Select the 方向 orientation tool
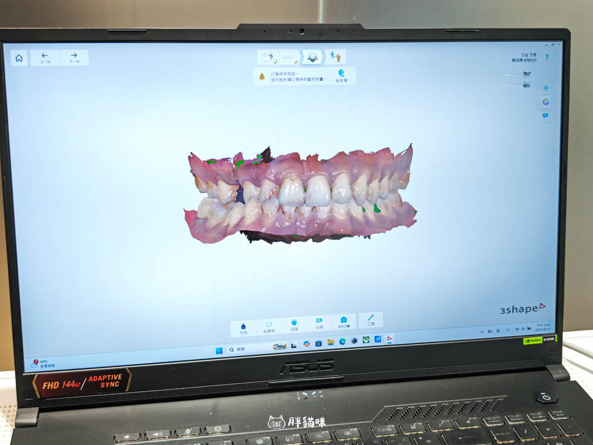Screen dimensions: 593x445 [x=243, y=327]
